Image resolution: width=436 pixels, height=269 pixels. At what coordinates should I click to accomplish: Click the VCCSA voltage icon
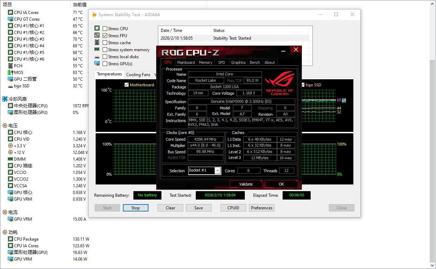click(11, 186)
